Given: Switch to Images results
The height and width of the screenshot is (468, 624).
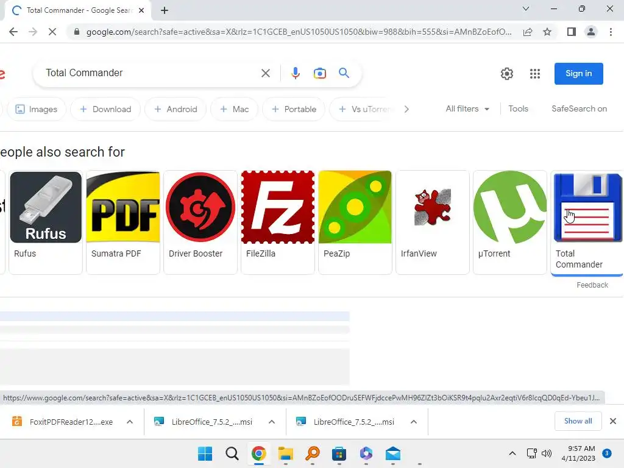Looking at the screenshot, I should tap(36, 109).
